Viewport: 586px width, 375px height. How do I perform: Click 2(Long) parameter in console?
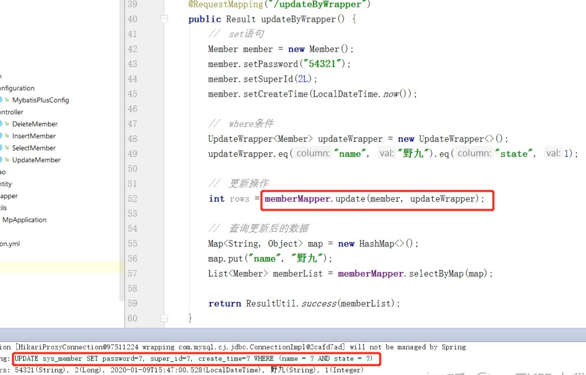click(x=89, y=370)
